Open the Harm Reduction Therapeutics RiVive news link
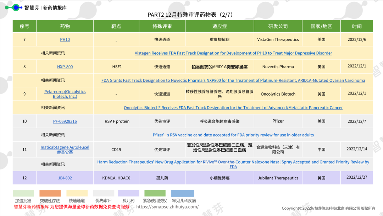383x216 pixels. click(233, 164)
